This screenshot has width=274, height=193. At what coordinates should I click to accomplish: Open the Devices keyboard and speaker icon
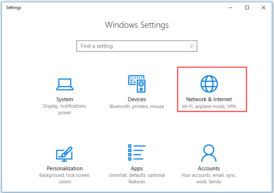click(137, 84)
